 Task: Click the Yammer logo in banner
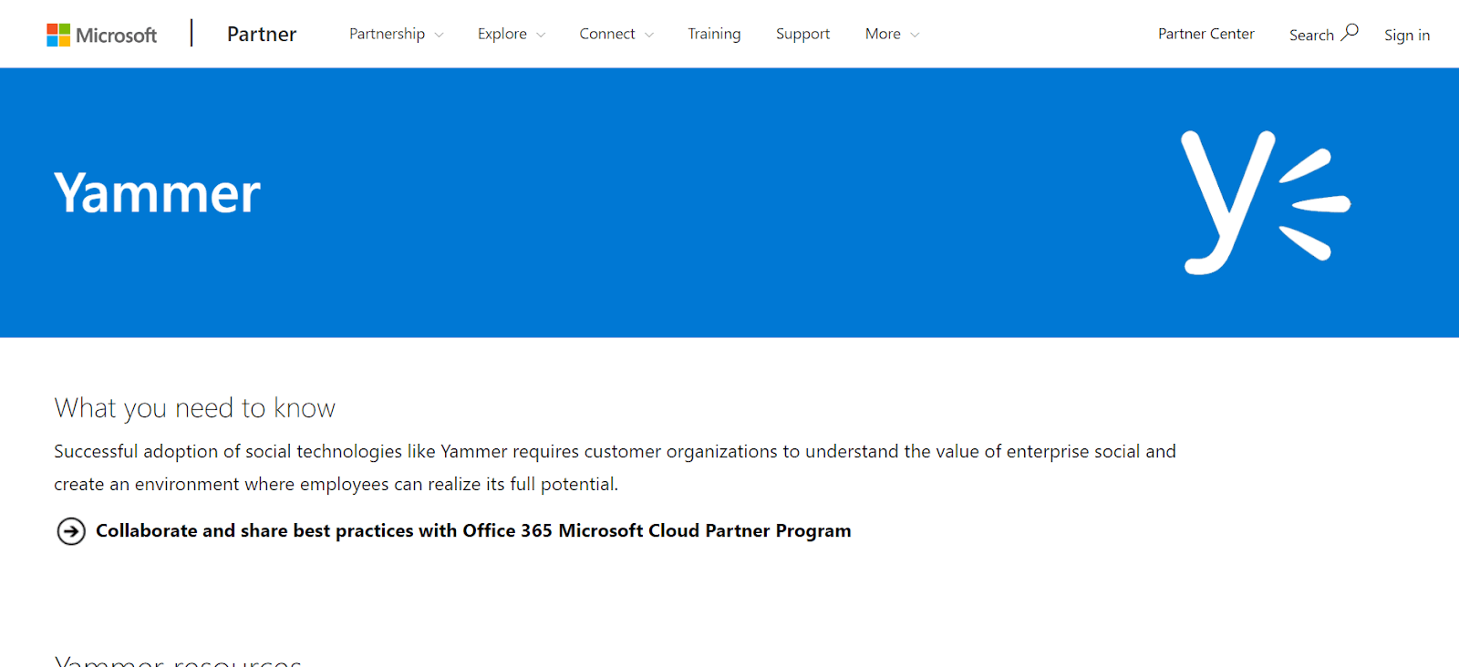tap(1266, 202)
